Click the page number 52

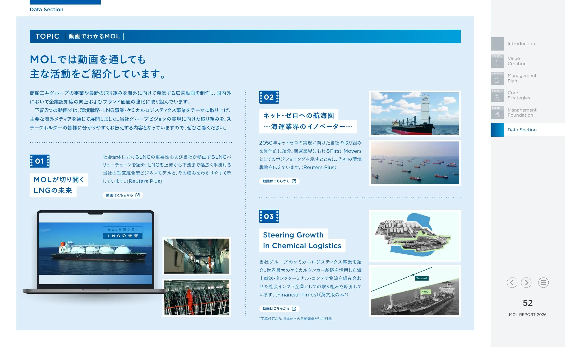coord(528,303)
